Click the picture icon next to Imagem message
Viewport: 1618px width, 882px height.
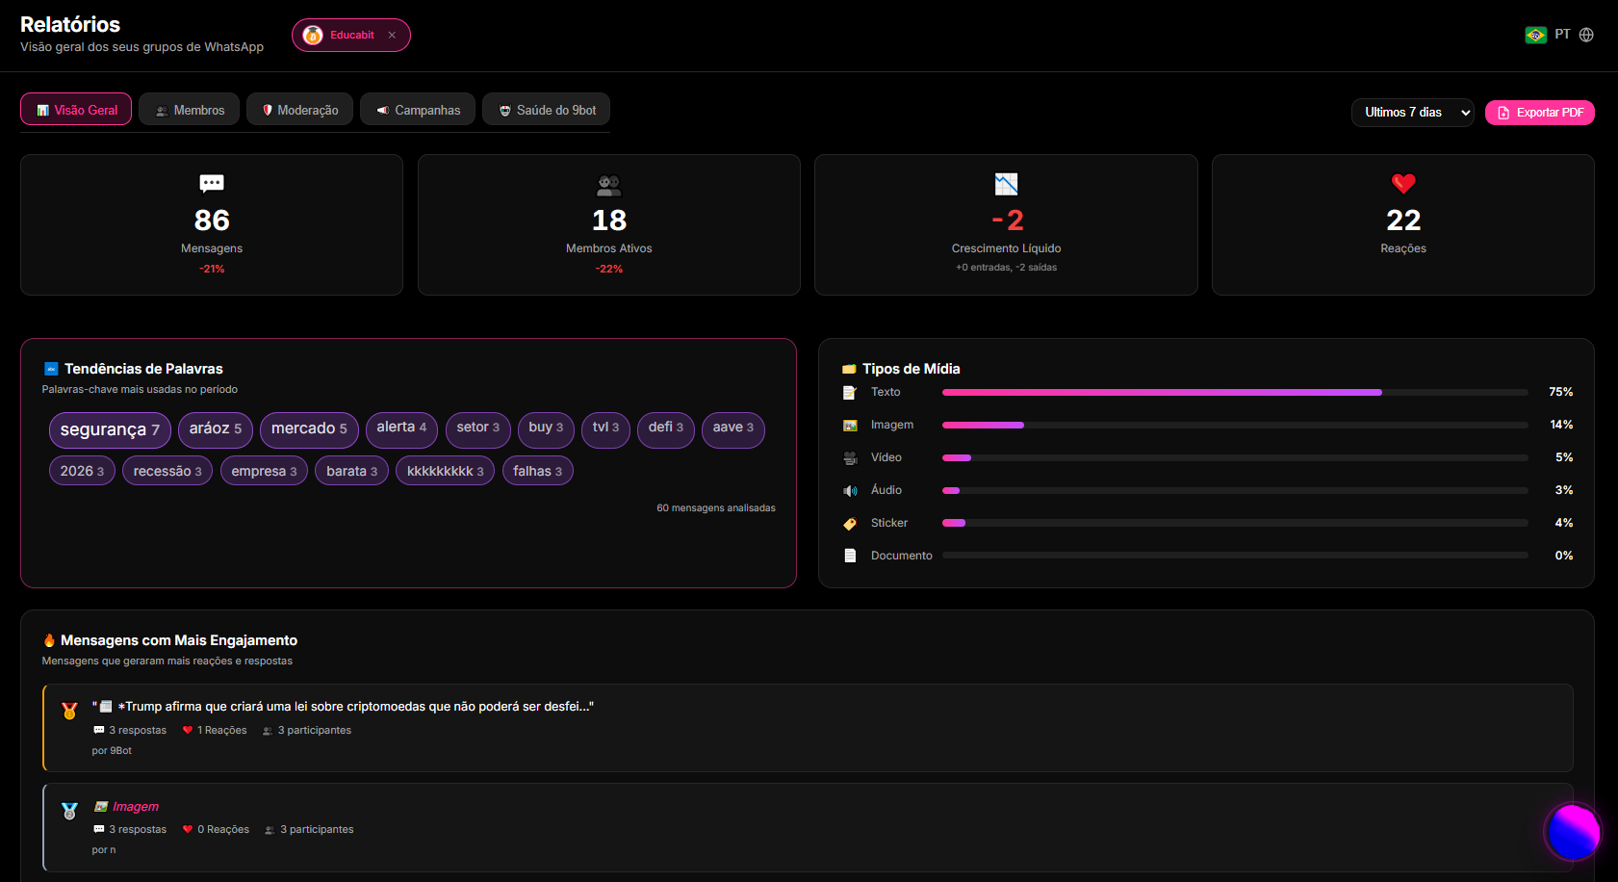100,807
